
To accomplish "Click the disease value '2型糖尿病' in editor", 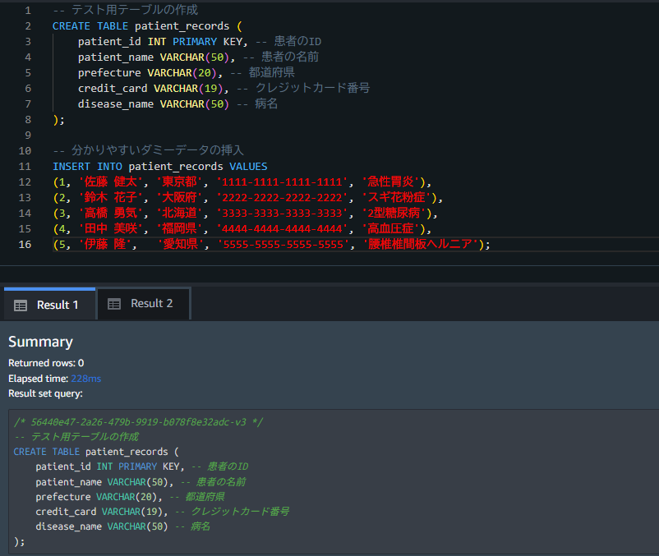I will coord(394,213).
